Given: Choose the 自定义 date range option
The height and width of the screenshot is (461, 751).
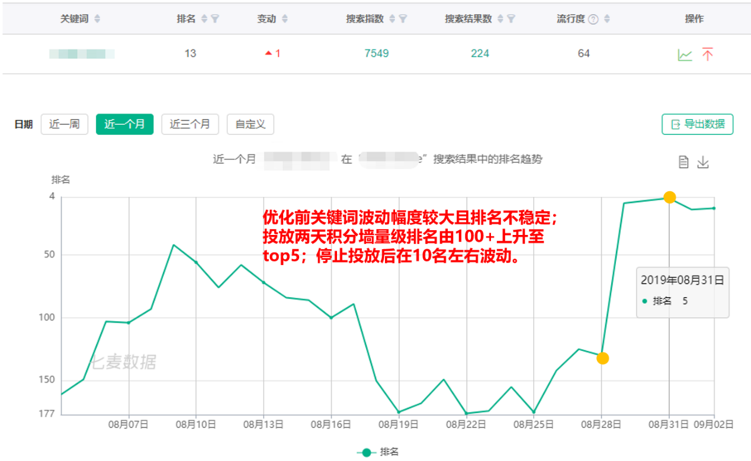Looking at the screenshot, I should 250,124.
